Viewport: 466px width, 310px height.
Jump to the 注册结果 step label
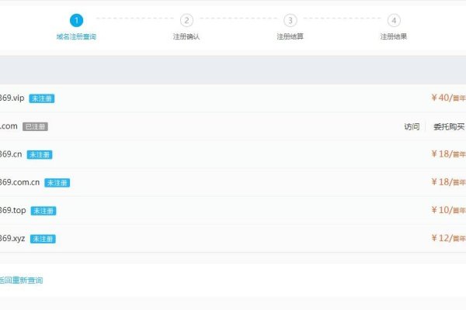[394, 36]
